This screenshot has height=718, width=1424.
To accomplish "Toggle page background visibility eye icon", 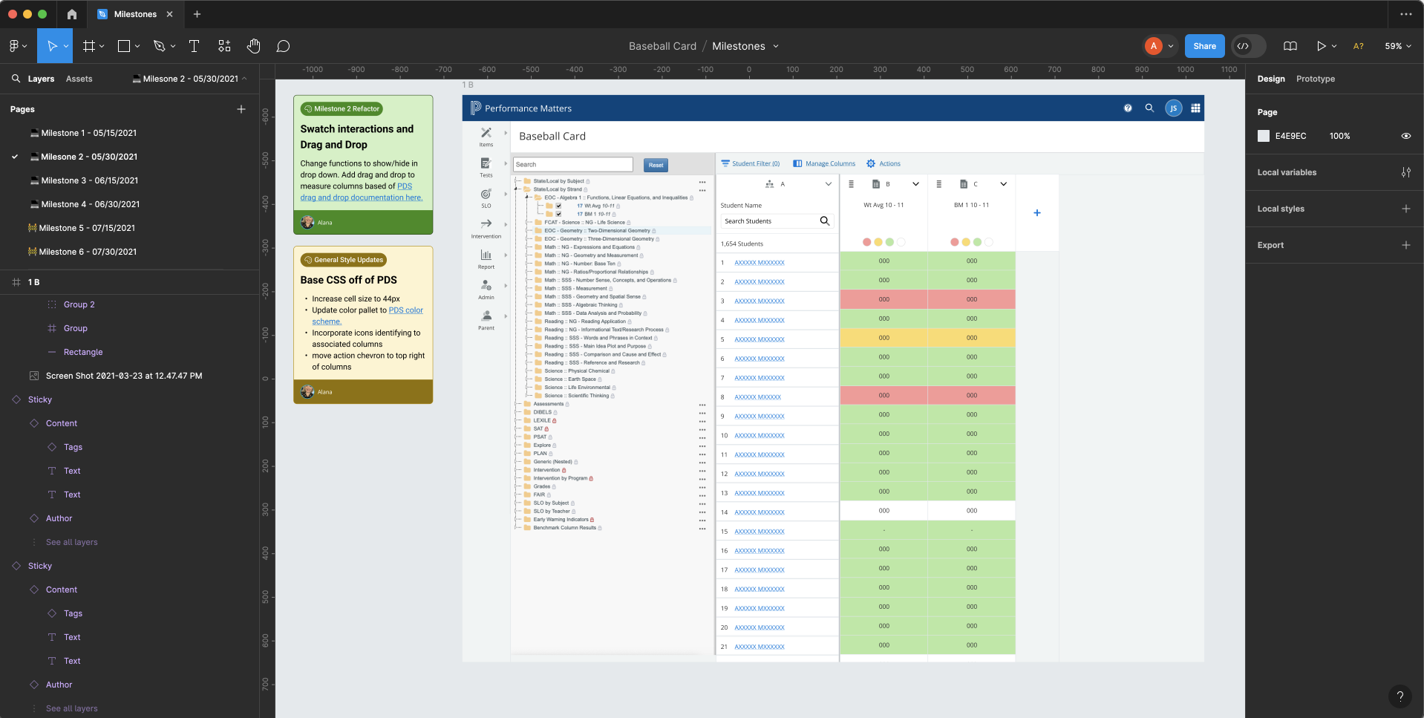I will click(x=1406, y=136).
